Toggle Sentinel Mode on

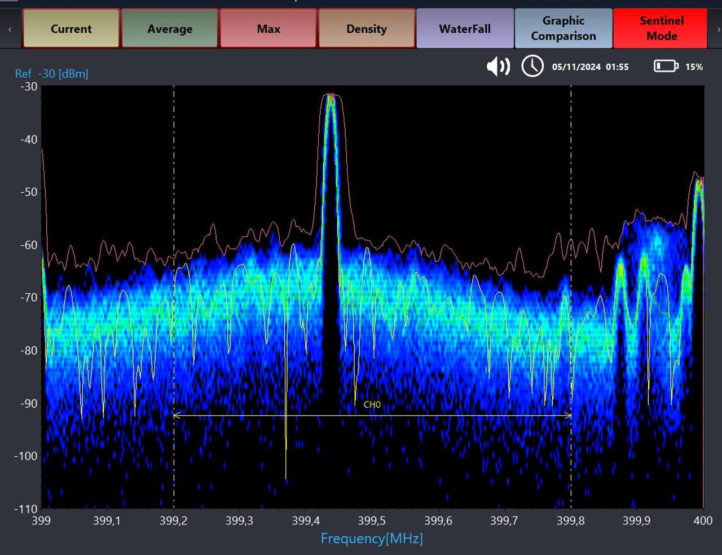661,28
